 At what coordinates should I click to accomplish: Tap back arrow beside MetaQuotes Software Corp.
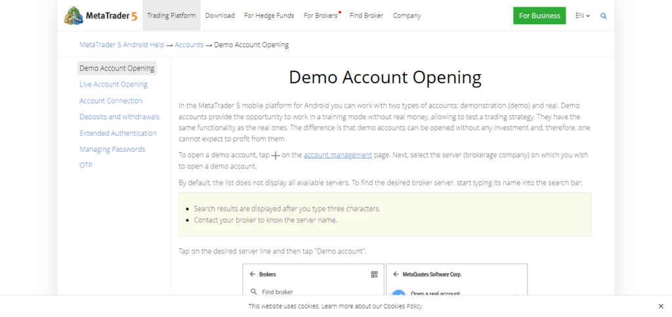pyautogui.click(x=396, y=274)
